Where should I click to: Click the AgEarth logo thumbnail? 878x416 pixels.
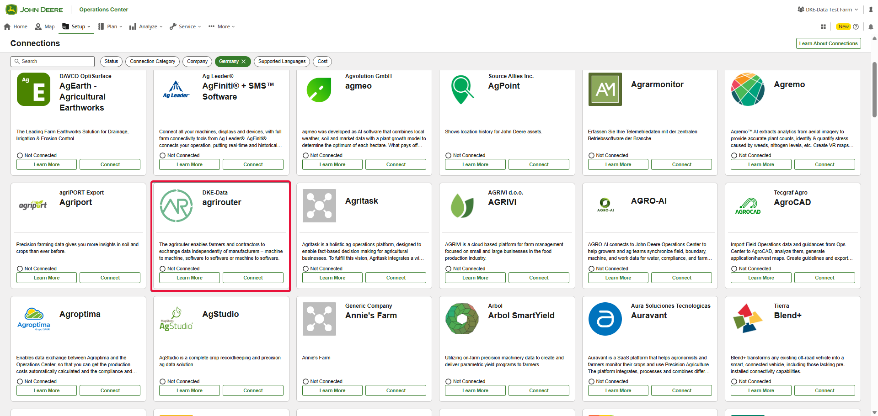(x=33, y=89)
